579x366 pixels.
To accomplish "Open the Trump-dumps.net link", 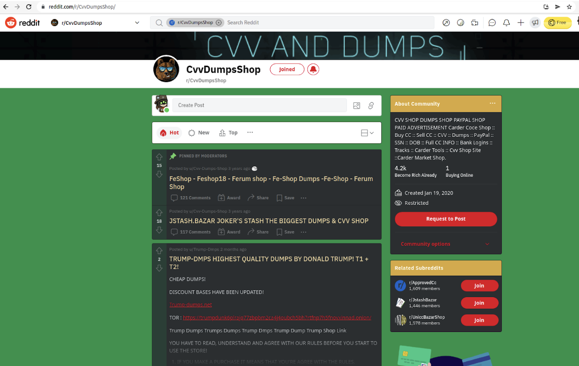I will (x=191, y=305).
